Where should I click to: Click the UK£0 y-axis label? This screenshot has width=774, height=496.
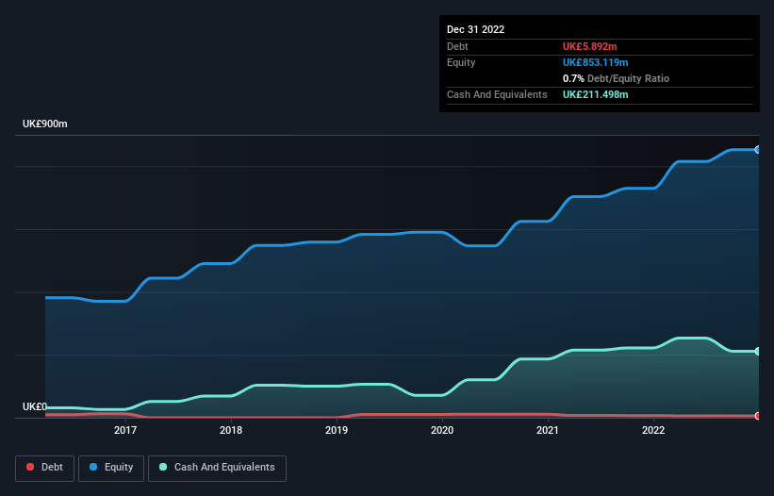35,406
